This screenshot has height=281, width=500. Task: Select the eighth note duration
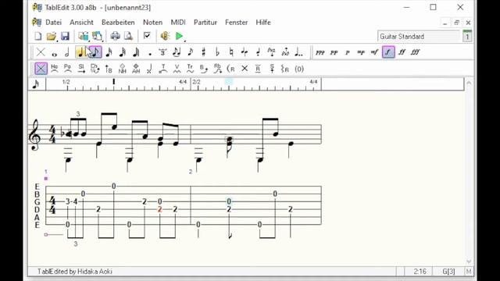click(x=95, y=52)
